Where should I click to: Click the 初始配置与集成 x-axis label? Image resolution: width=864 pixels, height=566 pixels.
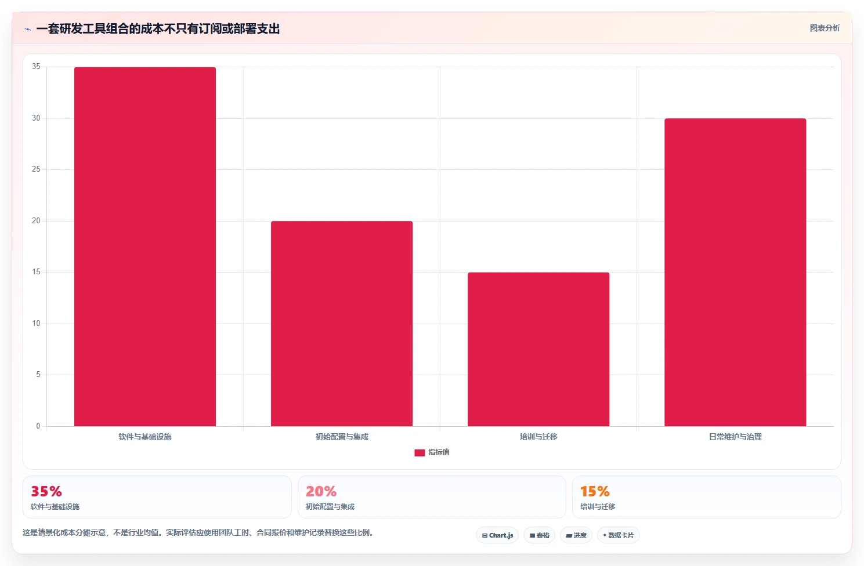342,437
